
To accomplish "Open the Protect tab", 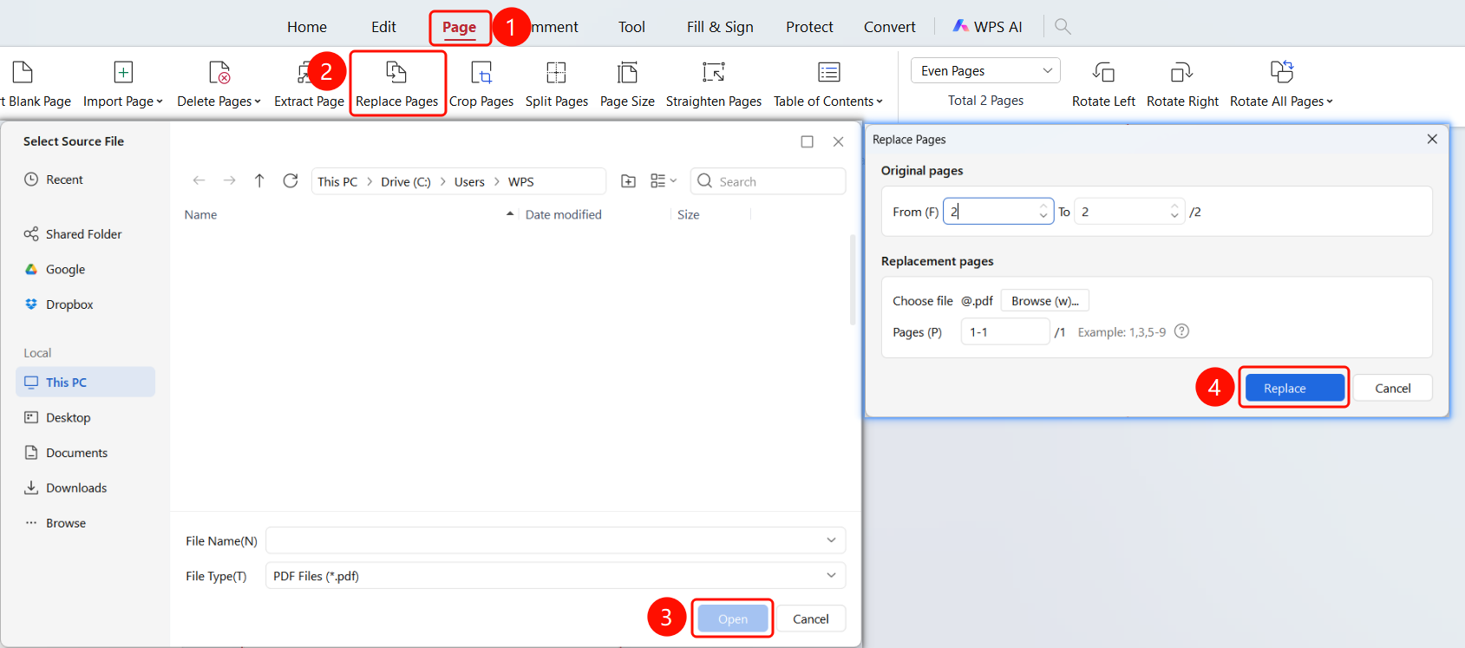I will click(x=809, y=27).
